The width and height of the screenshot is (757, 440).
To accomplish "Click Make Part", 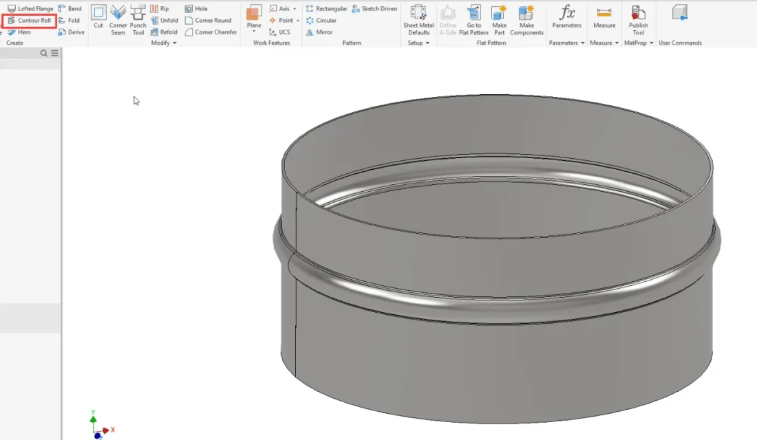I will [x=499, y=20].
